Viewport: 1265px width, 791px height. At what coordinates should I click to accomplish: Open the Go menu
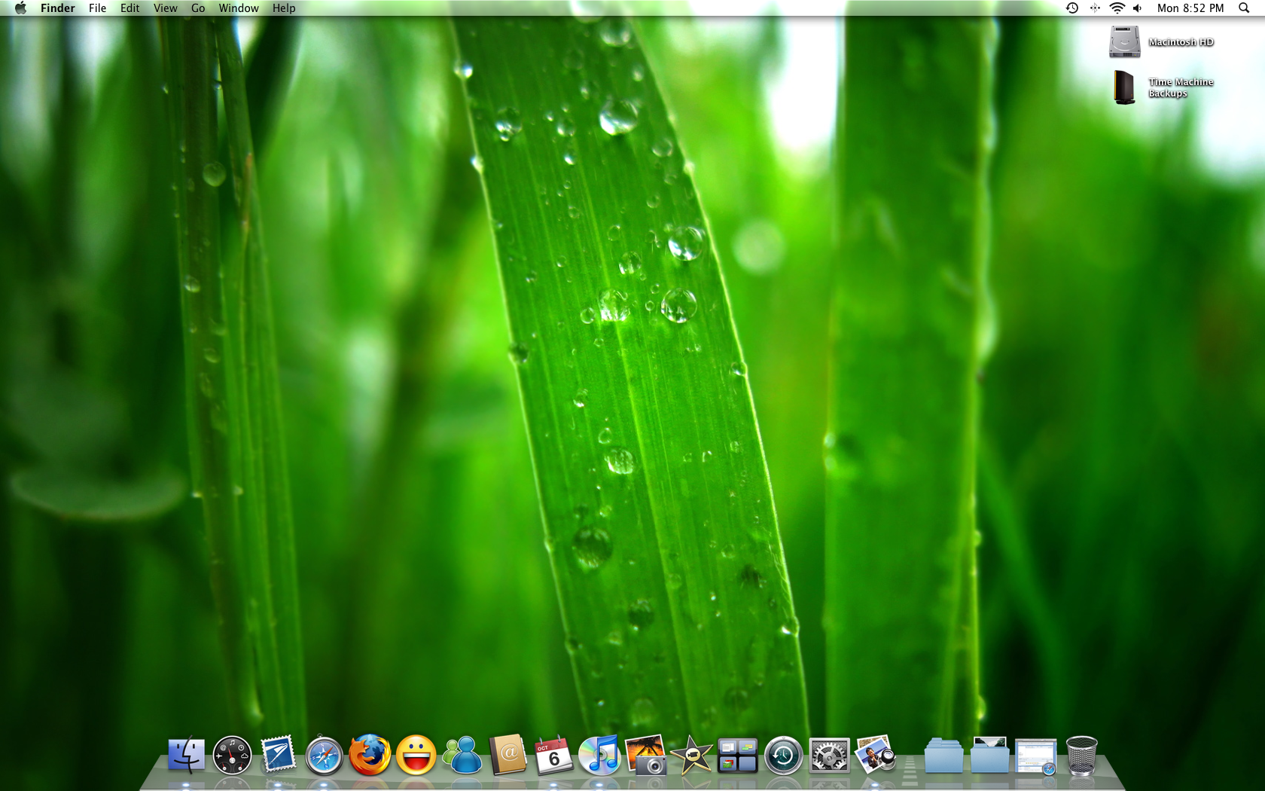[x=198, y=8]
